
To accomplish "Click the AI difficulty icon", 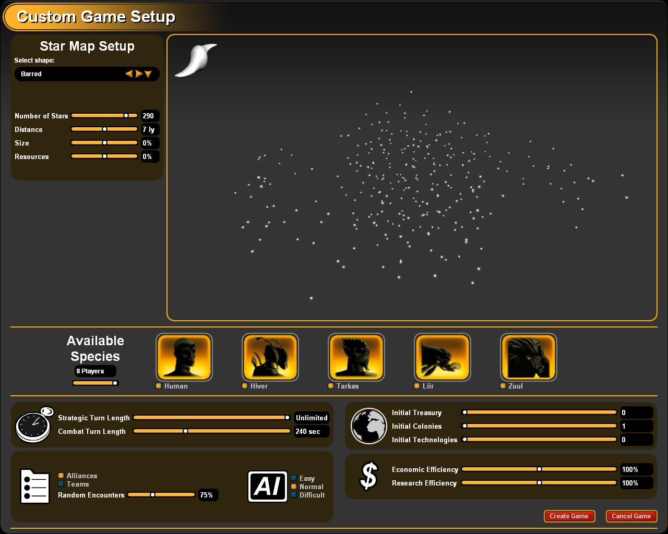I will [267, 487].
